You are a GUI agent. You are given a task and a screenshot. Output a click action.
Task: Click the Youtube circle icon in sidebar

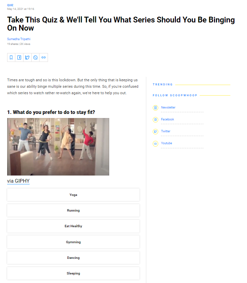coord(155,144)
